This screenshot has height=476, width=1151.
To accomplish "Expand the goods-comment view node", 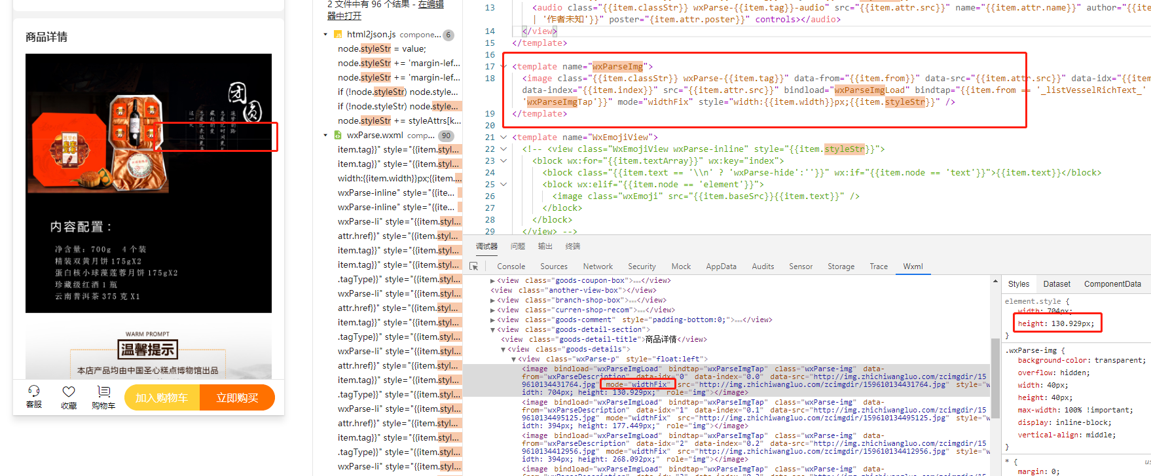I will (x=493, y=320).
